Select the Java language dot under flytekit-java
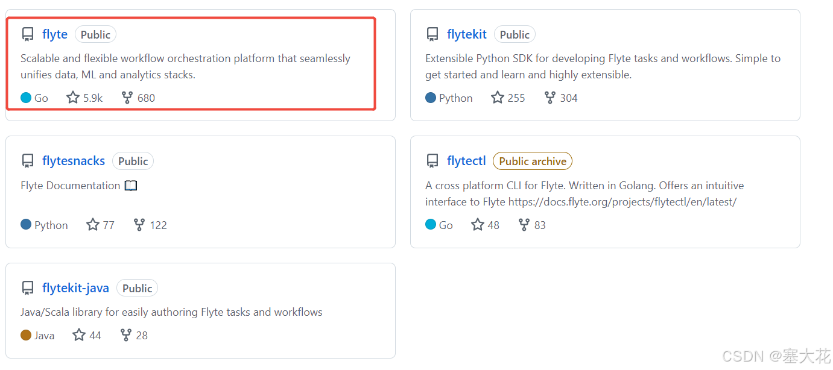Viewport: 833px width, 370px height. (25, 335)
